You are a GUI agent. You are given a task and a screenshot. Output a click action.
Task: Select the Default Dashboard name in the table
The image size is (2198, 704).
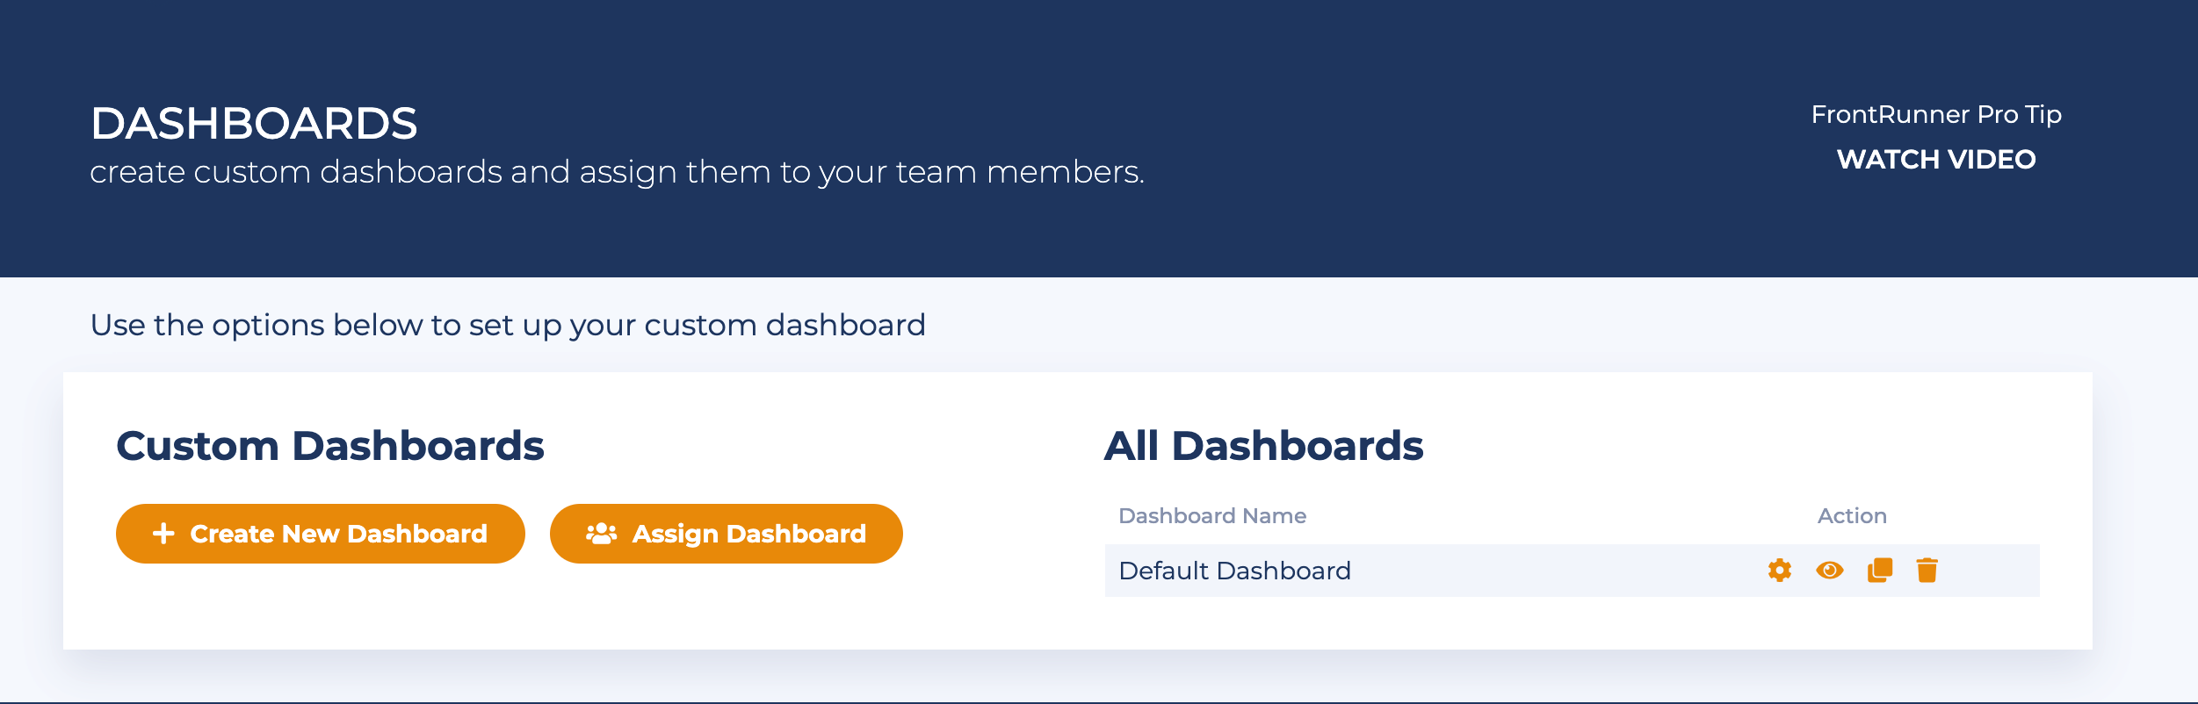tap(1234, 571)
